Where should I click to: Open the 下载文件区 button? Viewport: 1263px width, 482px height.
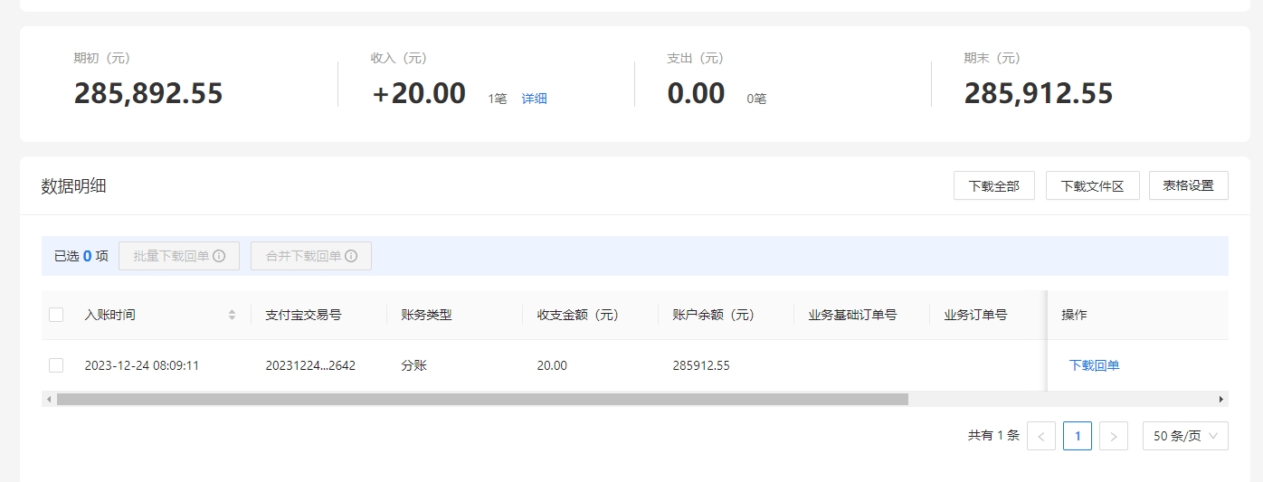[1093, 185]
